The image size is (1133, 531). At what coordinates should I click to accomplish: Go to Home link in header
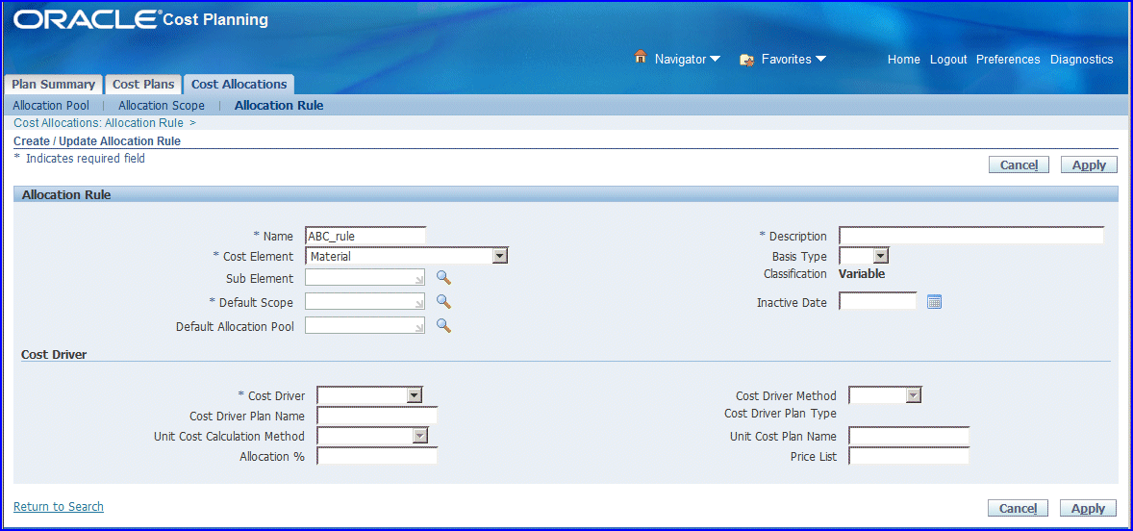point(904,60)
